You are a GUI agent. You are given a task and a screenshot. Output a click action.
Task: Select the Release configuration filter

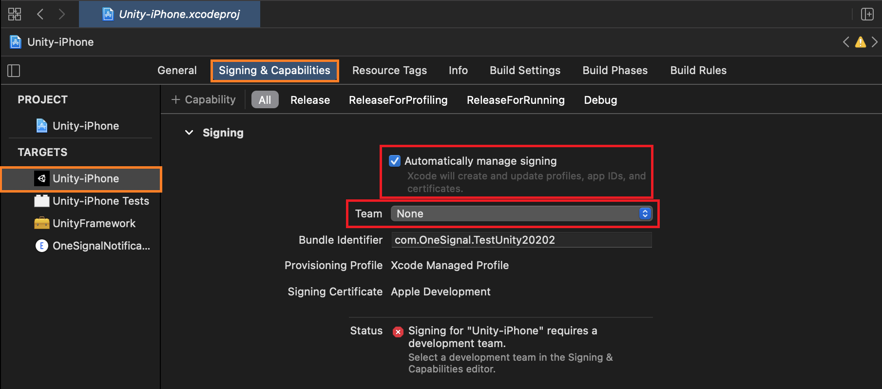(310, 100)
